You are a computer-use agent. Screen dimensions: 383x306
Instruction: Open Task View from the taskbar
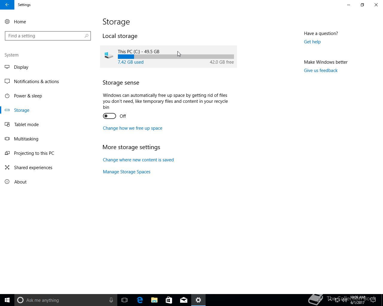pyautogui.click(x=124, y=300)
